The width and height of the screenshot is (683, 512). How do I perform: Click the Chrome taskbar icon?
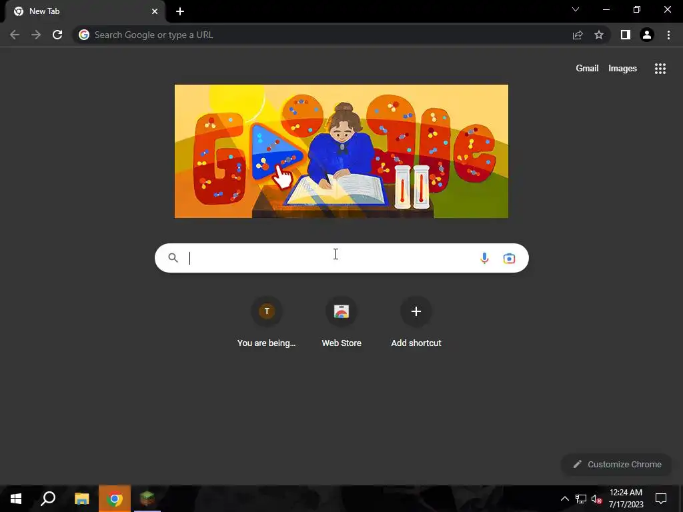[115, 499]
